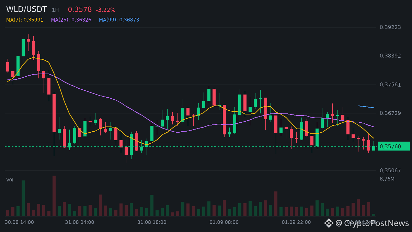Select the 1H timeframe label
Viewport: 412px width, 232px height.
(x=55, y=10)
